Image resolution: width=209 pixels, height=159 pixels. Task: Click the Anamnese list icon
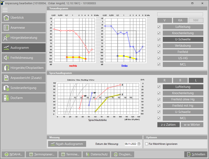pos(6,28)
